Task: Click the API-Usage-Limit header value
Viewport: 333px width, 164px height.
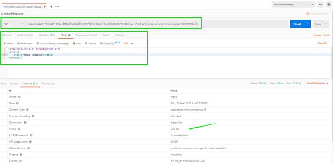Action: (174, 142)
